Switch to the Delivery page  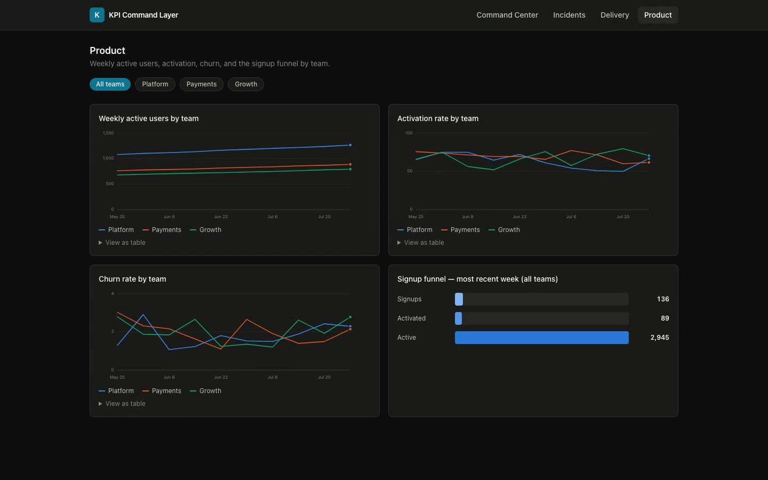coord(614,15)
